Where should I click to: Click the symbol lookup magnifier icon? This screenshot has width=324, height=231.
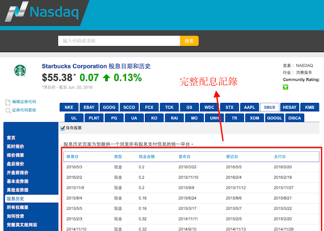pos(8,110)
